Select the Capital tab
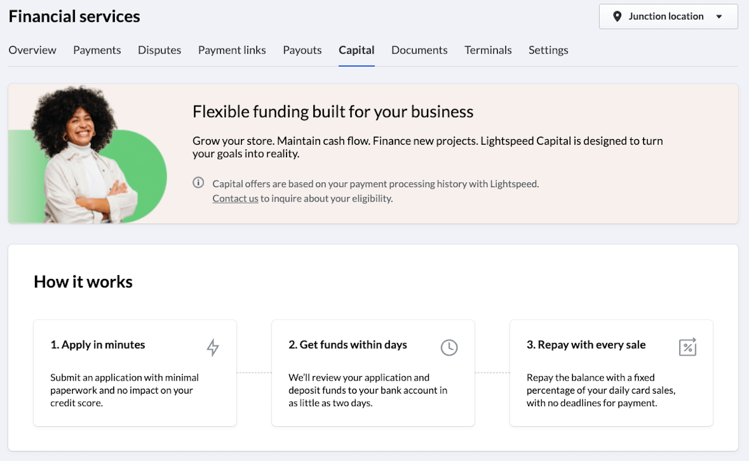Image resolution: width=749 pixels, height=461 pixels. 356,50
